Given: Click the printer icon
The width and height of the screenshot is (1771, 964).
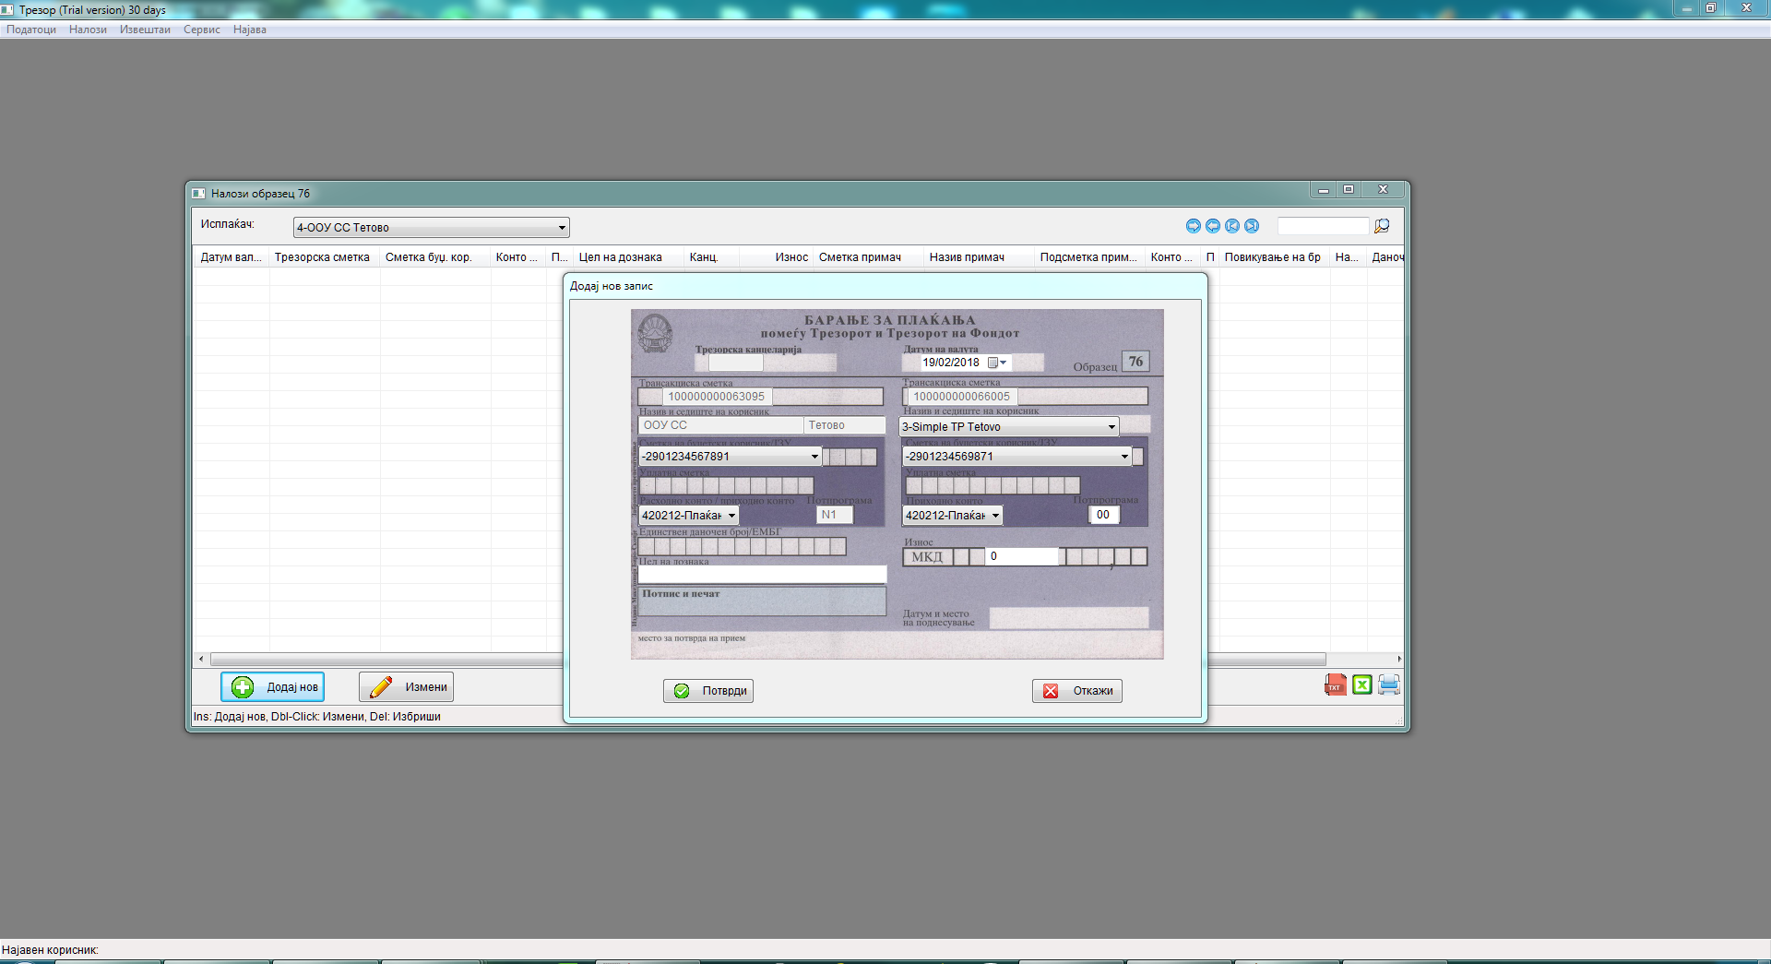Looking at the screenshot, I should click(x=1389, y=684).
